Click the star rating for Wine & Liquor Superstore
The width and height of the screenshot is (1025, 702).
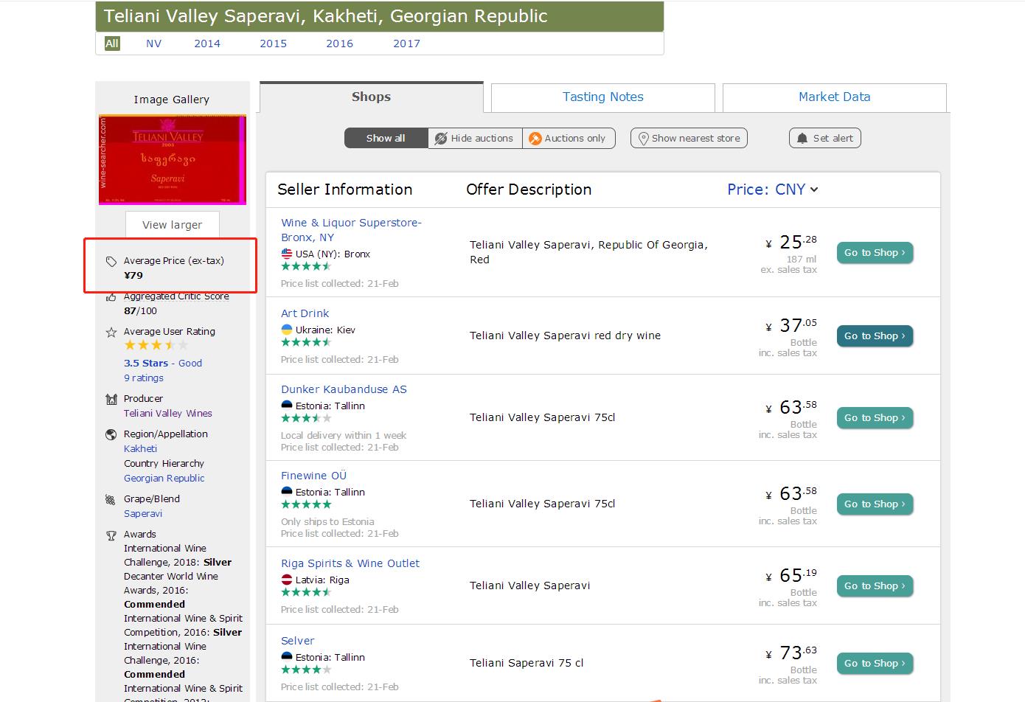click(x=306, y=266)
